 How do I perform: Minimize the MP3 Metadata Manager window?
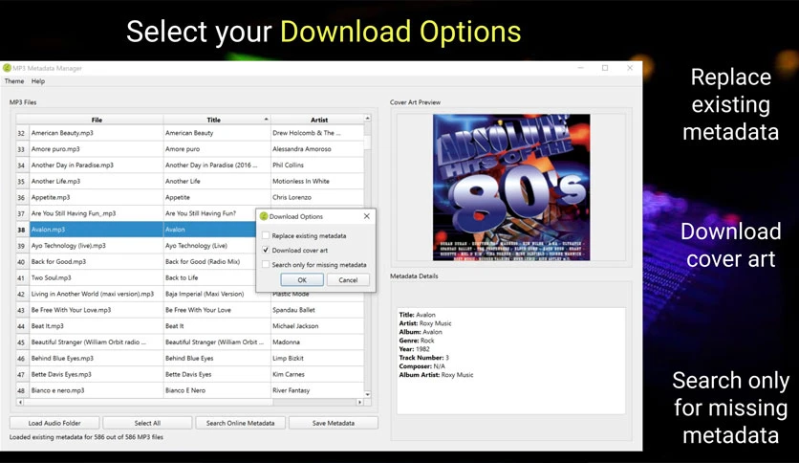click(580, 68)
